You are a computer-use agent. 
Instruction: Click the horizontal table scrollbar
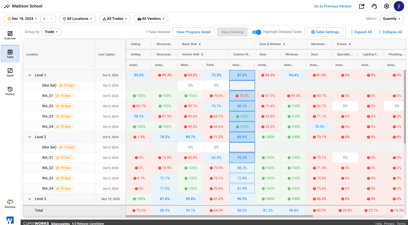coord(219,216)
